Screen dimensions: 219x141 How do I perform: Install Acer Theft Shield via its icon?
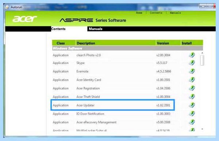[x=192, y=97]
